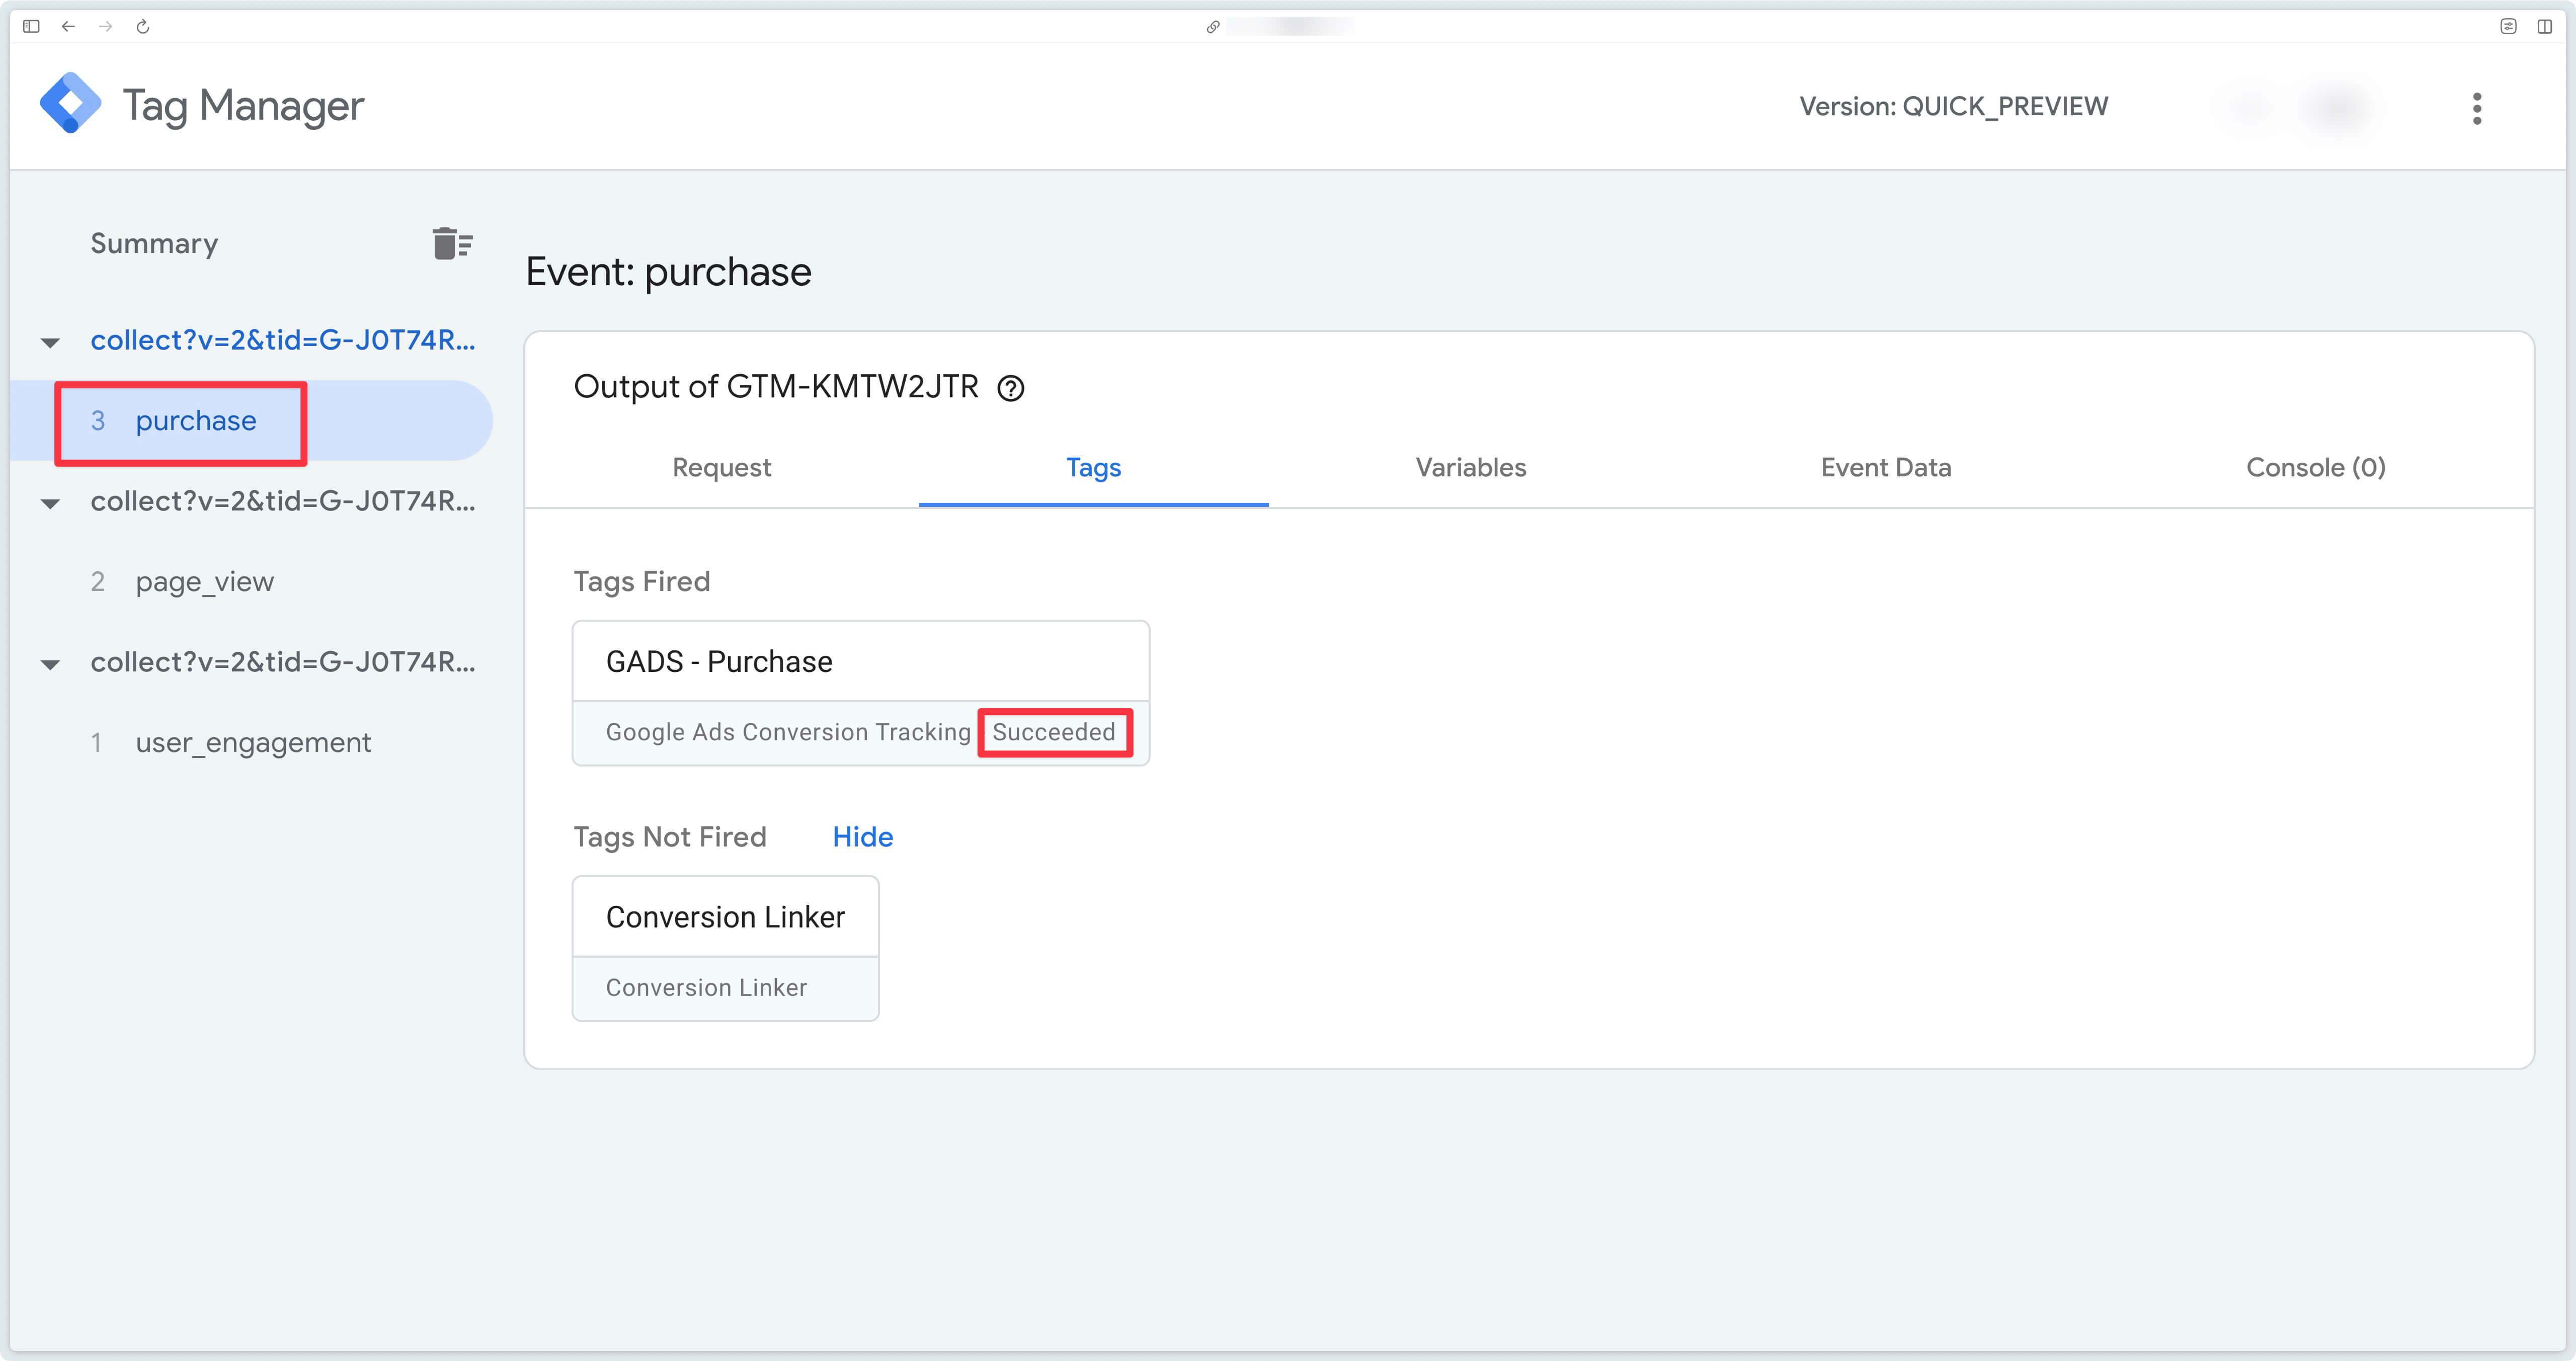This screenshot has height=1361, width=2576.
Task: Clear the event list with trash icon
Action: 452,243
